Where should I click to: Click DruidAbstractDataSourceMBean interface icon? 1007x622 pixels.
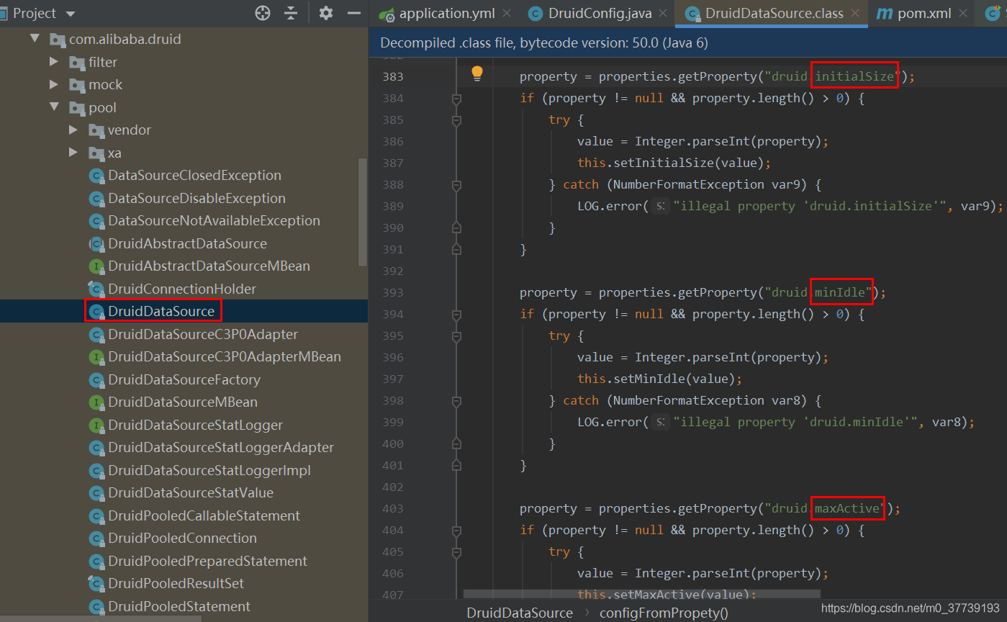(x=96, y=266)
